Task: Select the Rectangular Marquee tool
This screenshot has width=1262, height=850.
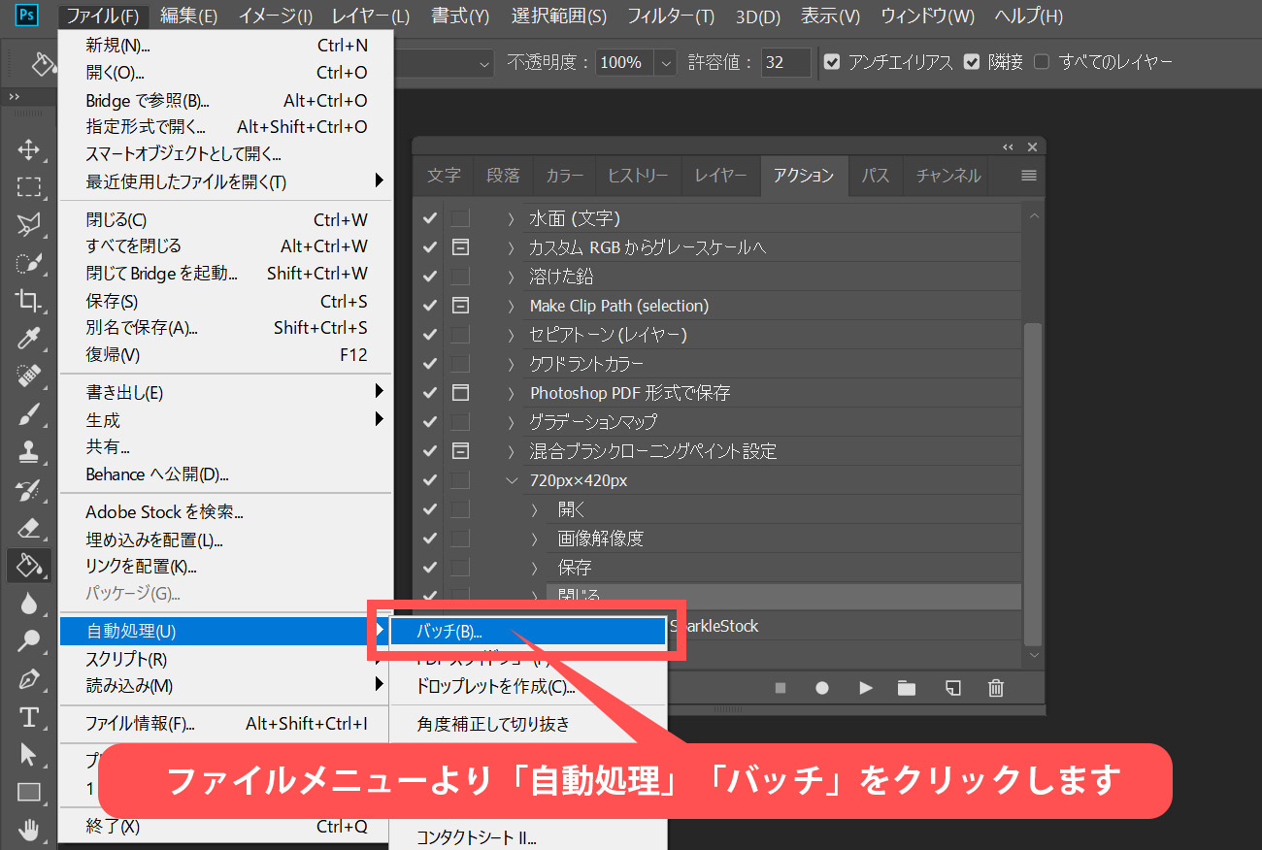Action: coord(29,187)
